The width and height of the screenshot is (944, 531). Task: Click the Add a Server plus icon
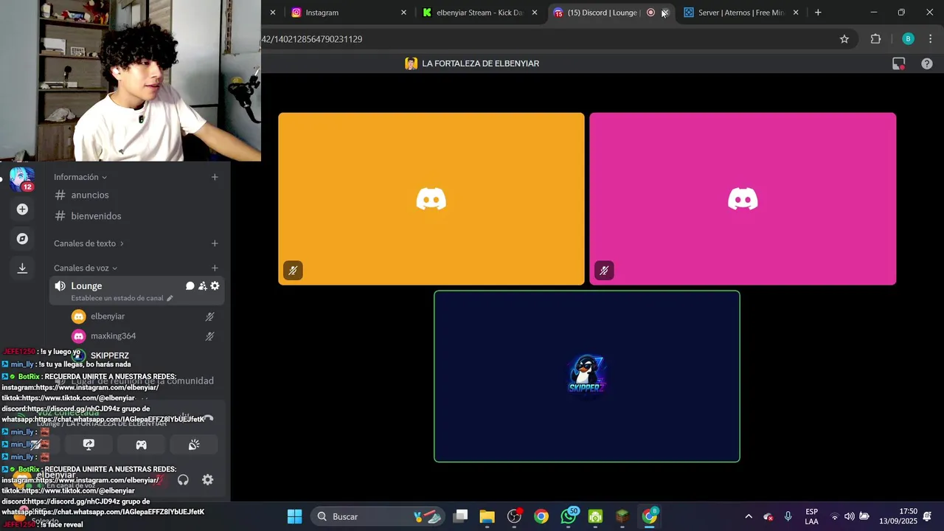point(22,209)
